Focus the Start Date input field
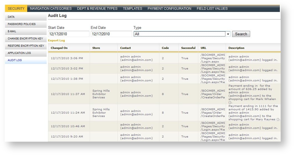Viewport: 294px width, 155px height. coord(69,34)
